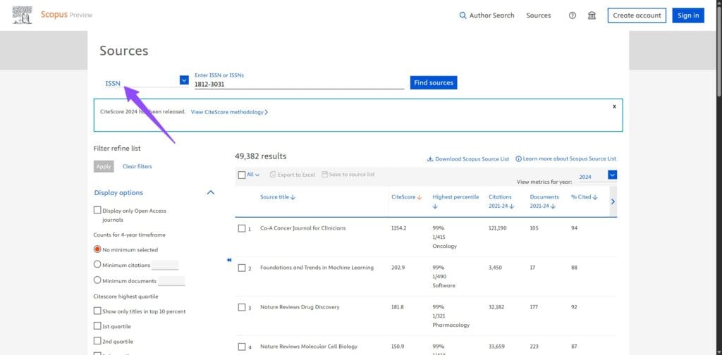Click the Apply filter button
Screen dimensions: 722x355
tap(104, 166)
